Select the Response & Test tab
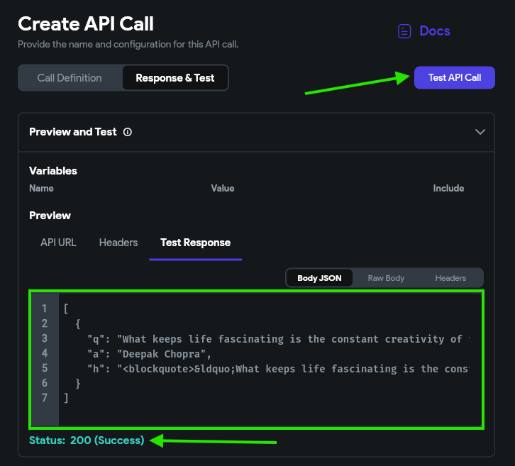This screenshot has width=515, height=466. click(175, 78)
